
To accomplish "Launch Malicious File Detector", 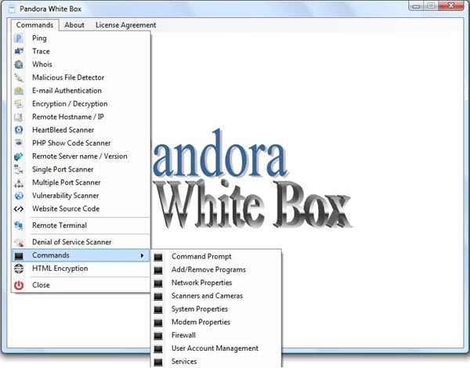I will (81, 78).
